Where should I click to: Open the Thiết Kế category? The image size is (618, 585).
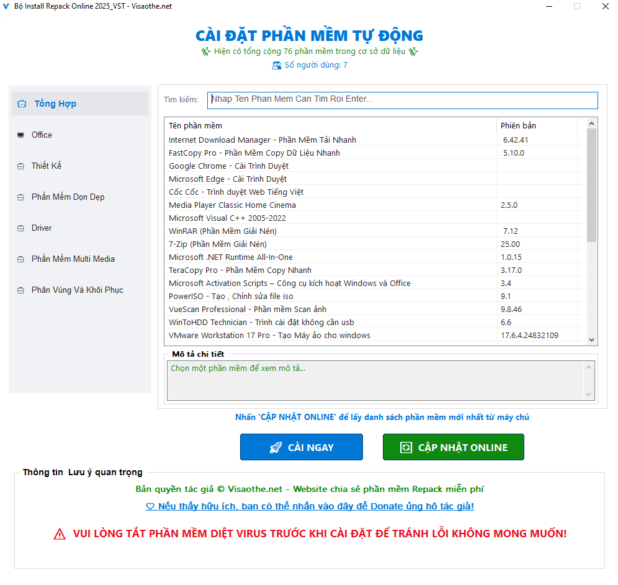pyautogui.click(x=80, y=166)
